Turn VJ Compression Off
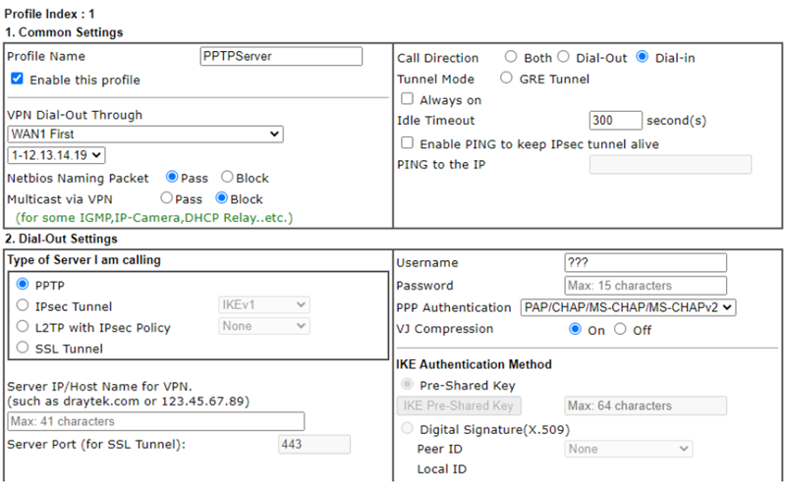Image resolution: width=786 pixels, height=484 pixels. pyautogui.click(x=621, y=330)
